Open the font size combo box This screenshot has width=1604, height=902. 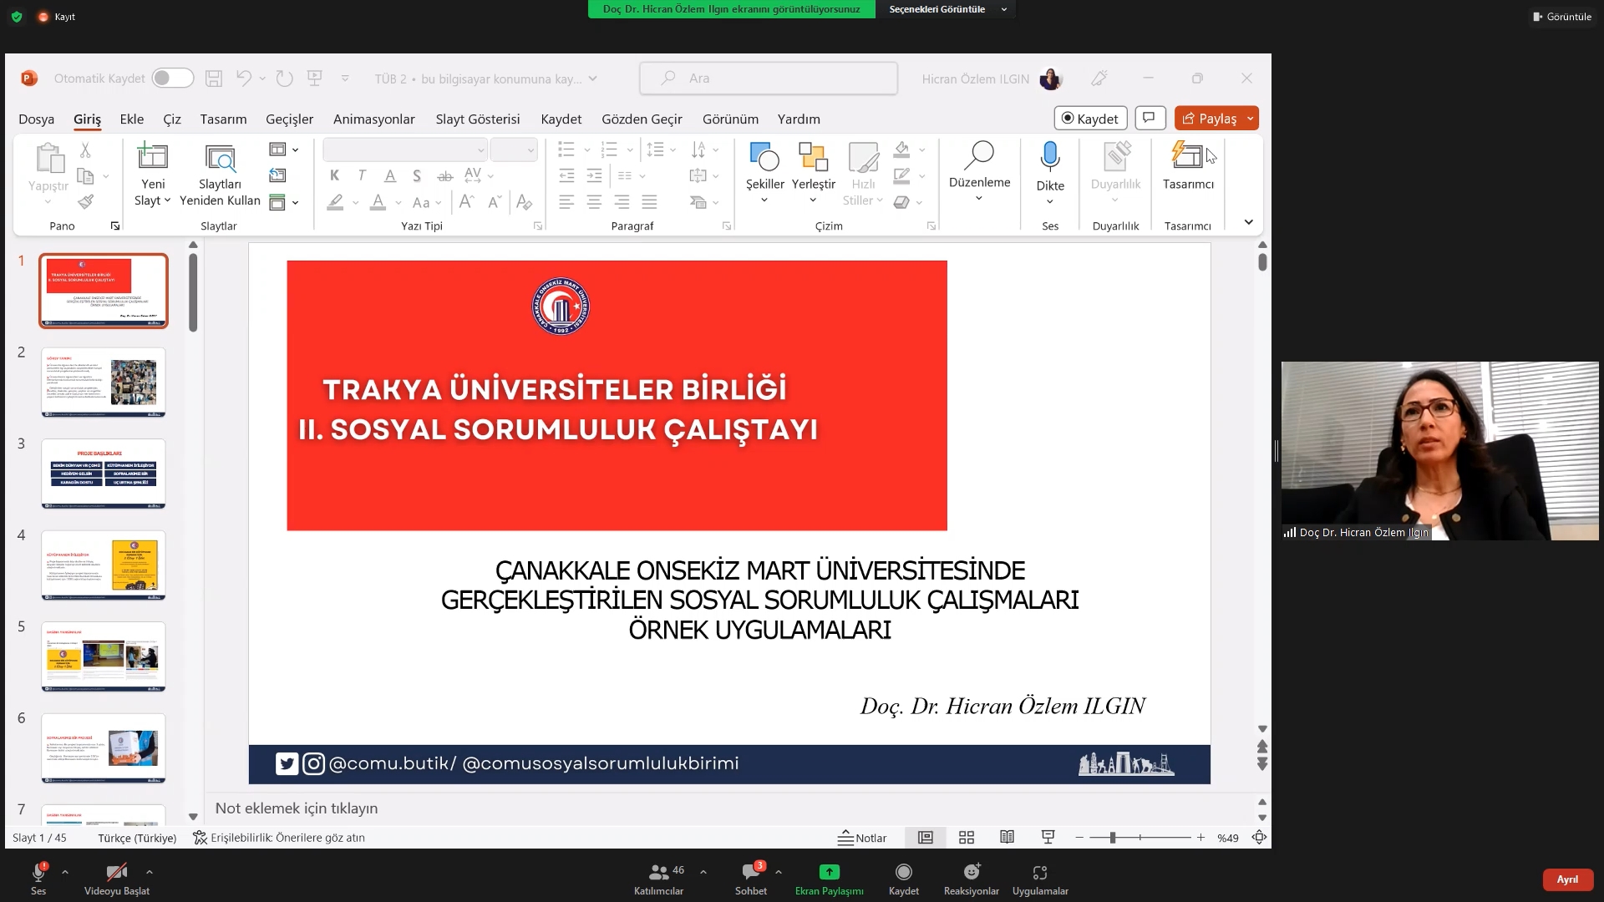coord(513,149)
